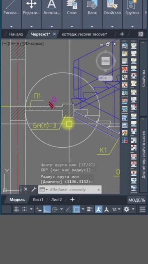The height and width of the screenshot is (264, 148).
Task: Switch to the Модель layout tab
Action: point(17,200)
